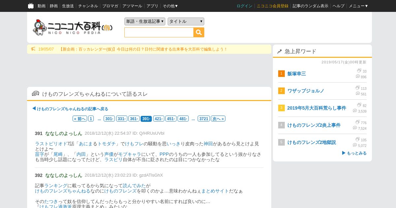Click the orange search magnifier button

[199, 32]
